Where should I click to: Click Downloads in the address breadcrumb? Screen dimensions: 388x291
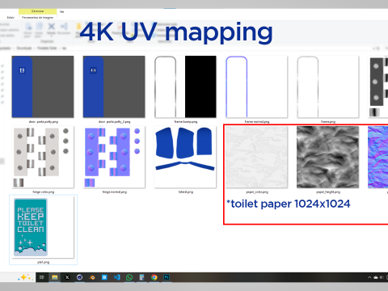click(x=24, y=48)
